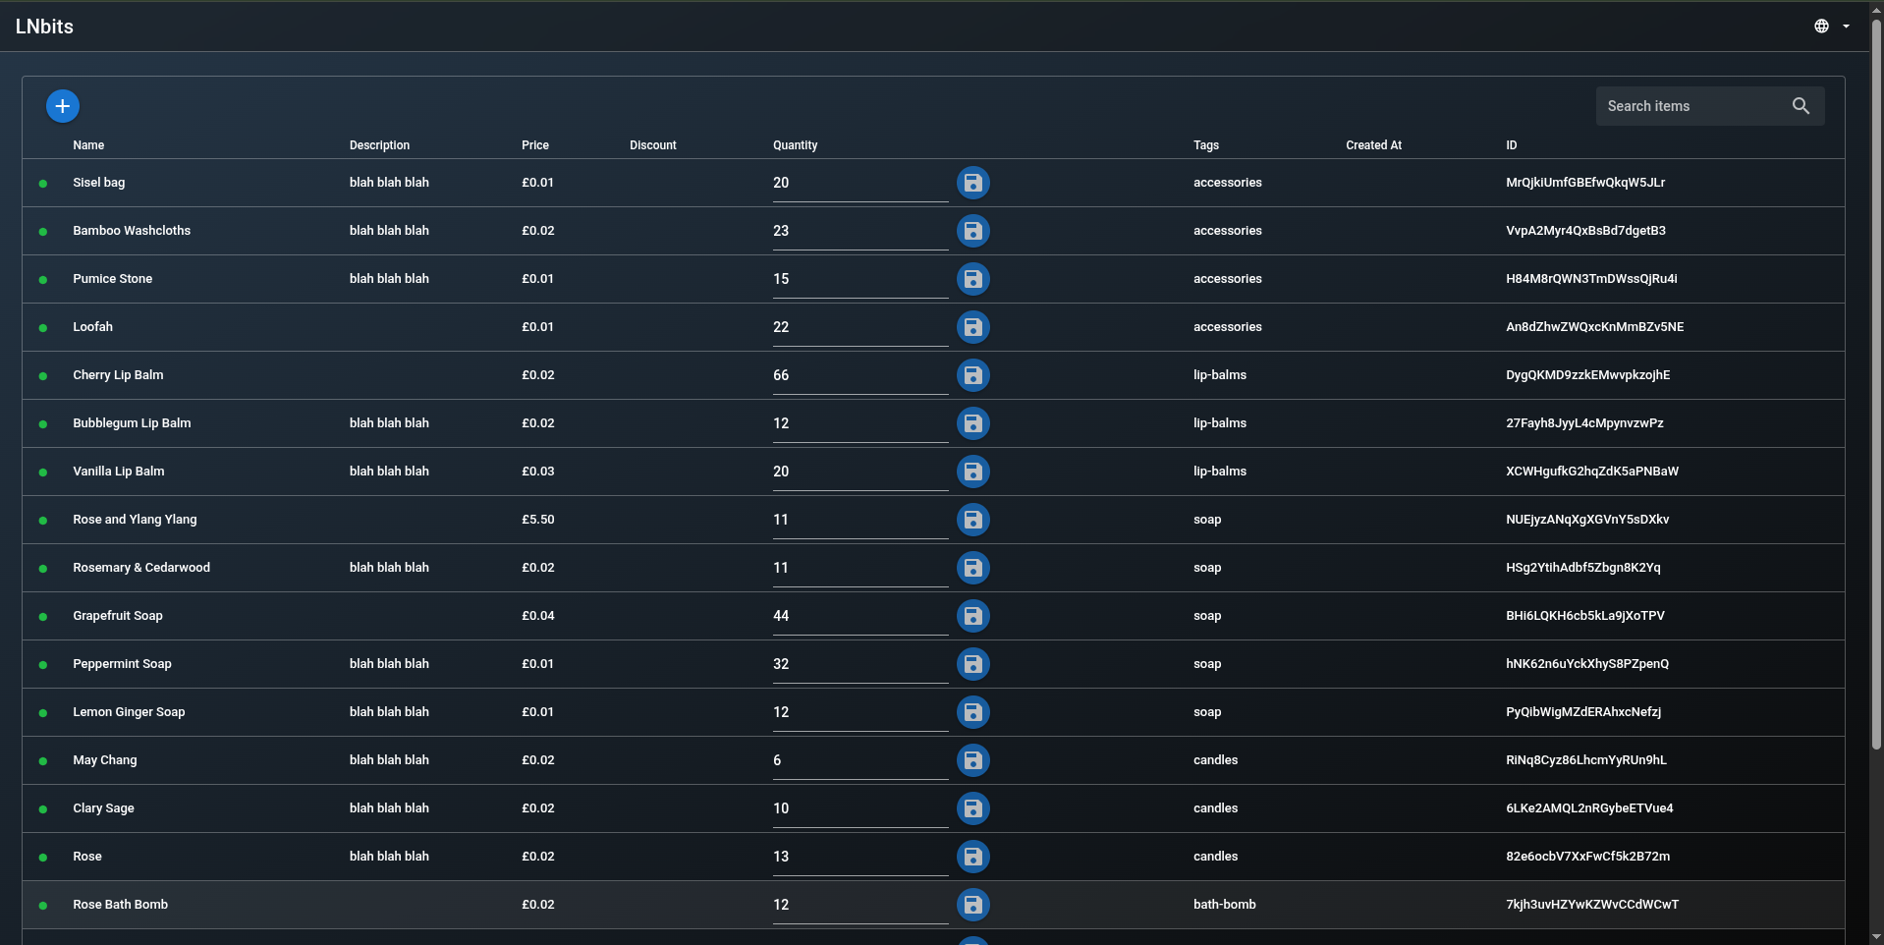This screenshot has height=945, width=1884.
Task: Save the May Chang candle row
Action: tap(971, 760)
